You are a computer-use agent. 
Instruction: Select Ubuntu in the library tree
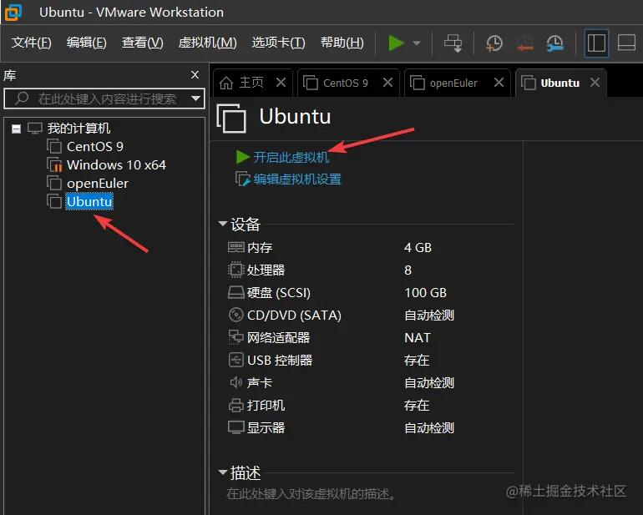coord(89,201)
